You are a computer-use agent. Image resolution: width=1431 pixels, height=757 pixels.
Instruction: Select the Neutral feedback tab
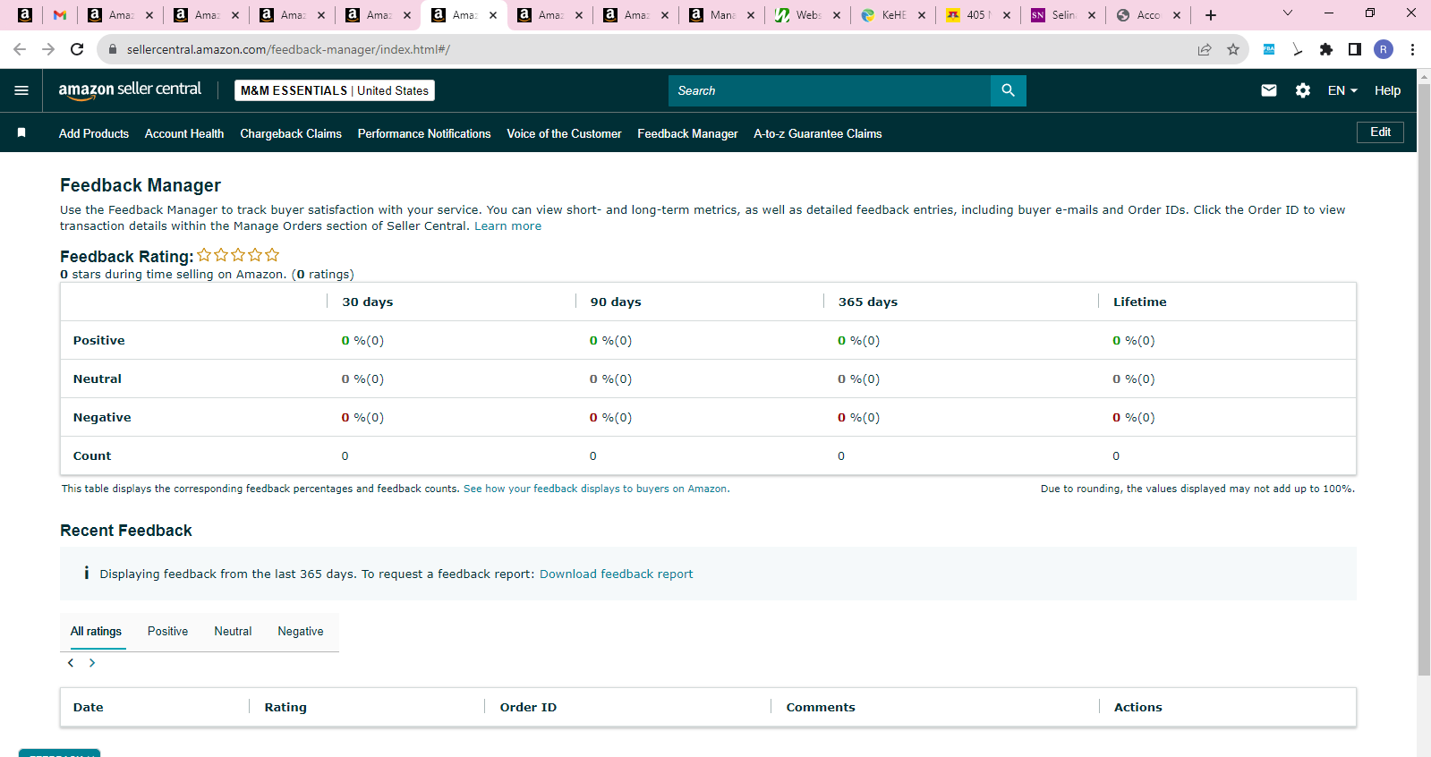click(233, 631)
